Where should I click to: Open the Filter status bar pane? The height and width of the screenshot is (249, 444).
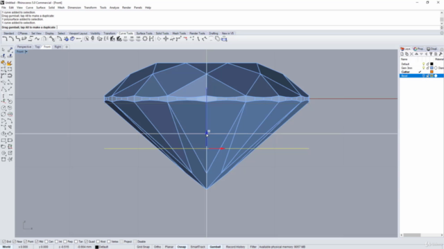253,247
